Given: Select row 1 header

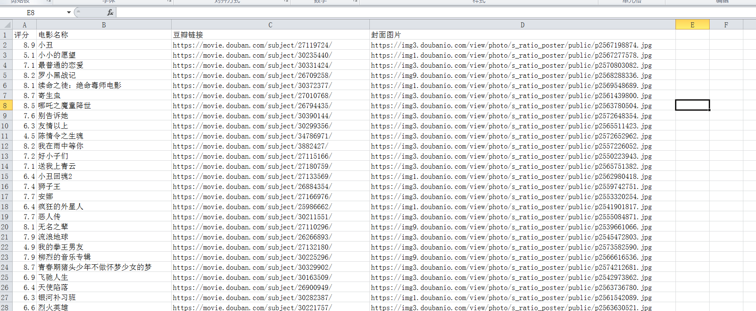Looking at the screenshot, I should pos(6,35).
